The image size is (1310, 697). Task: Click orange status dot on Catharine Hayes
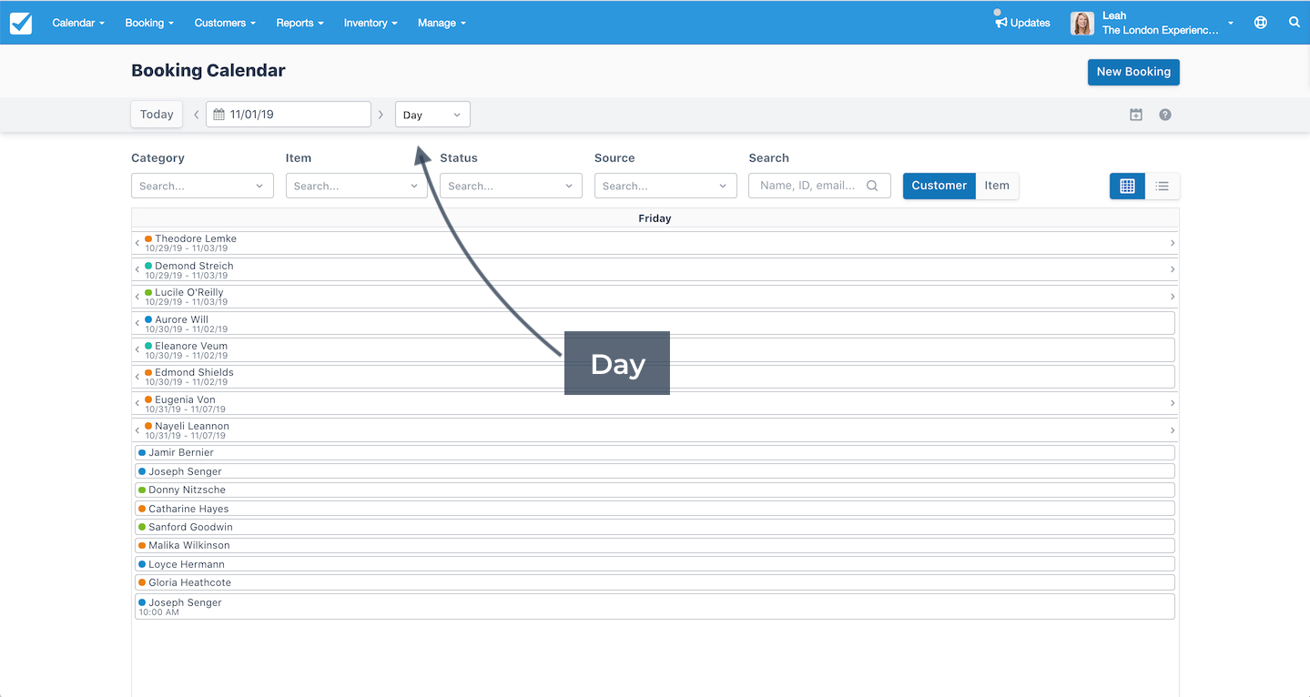click(x=142, y=509)
